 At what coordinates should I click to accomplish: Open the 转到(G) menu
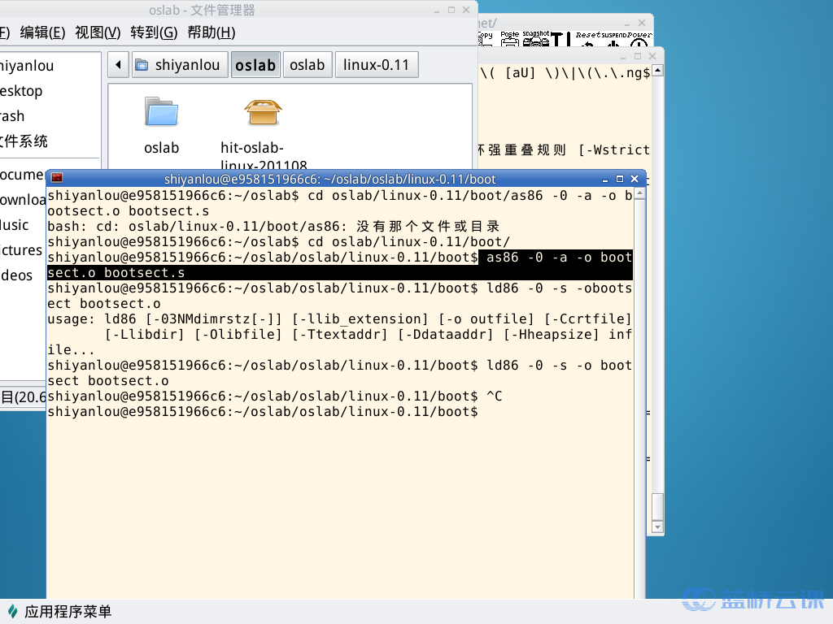pos(154,32)
